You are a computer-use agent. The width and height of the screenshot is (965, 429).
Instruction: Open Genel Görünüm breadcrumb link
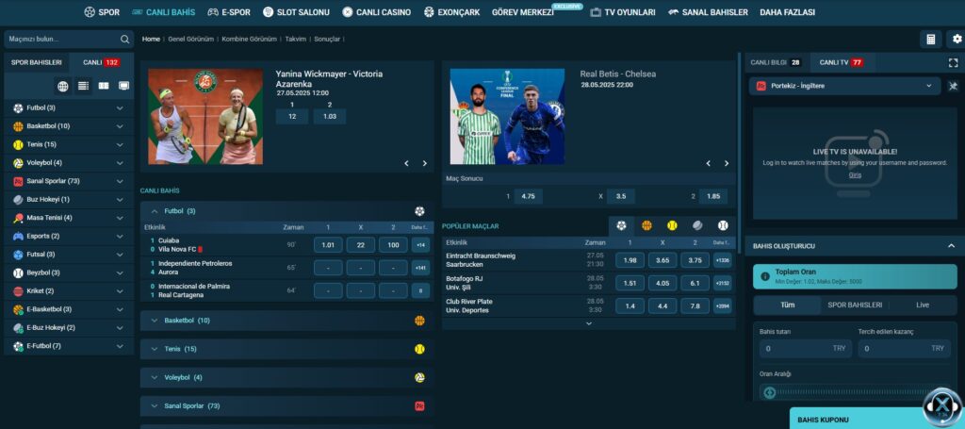190,39
